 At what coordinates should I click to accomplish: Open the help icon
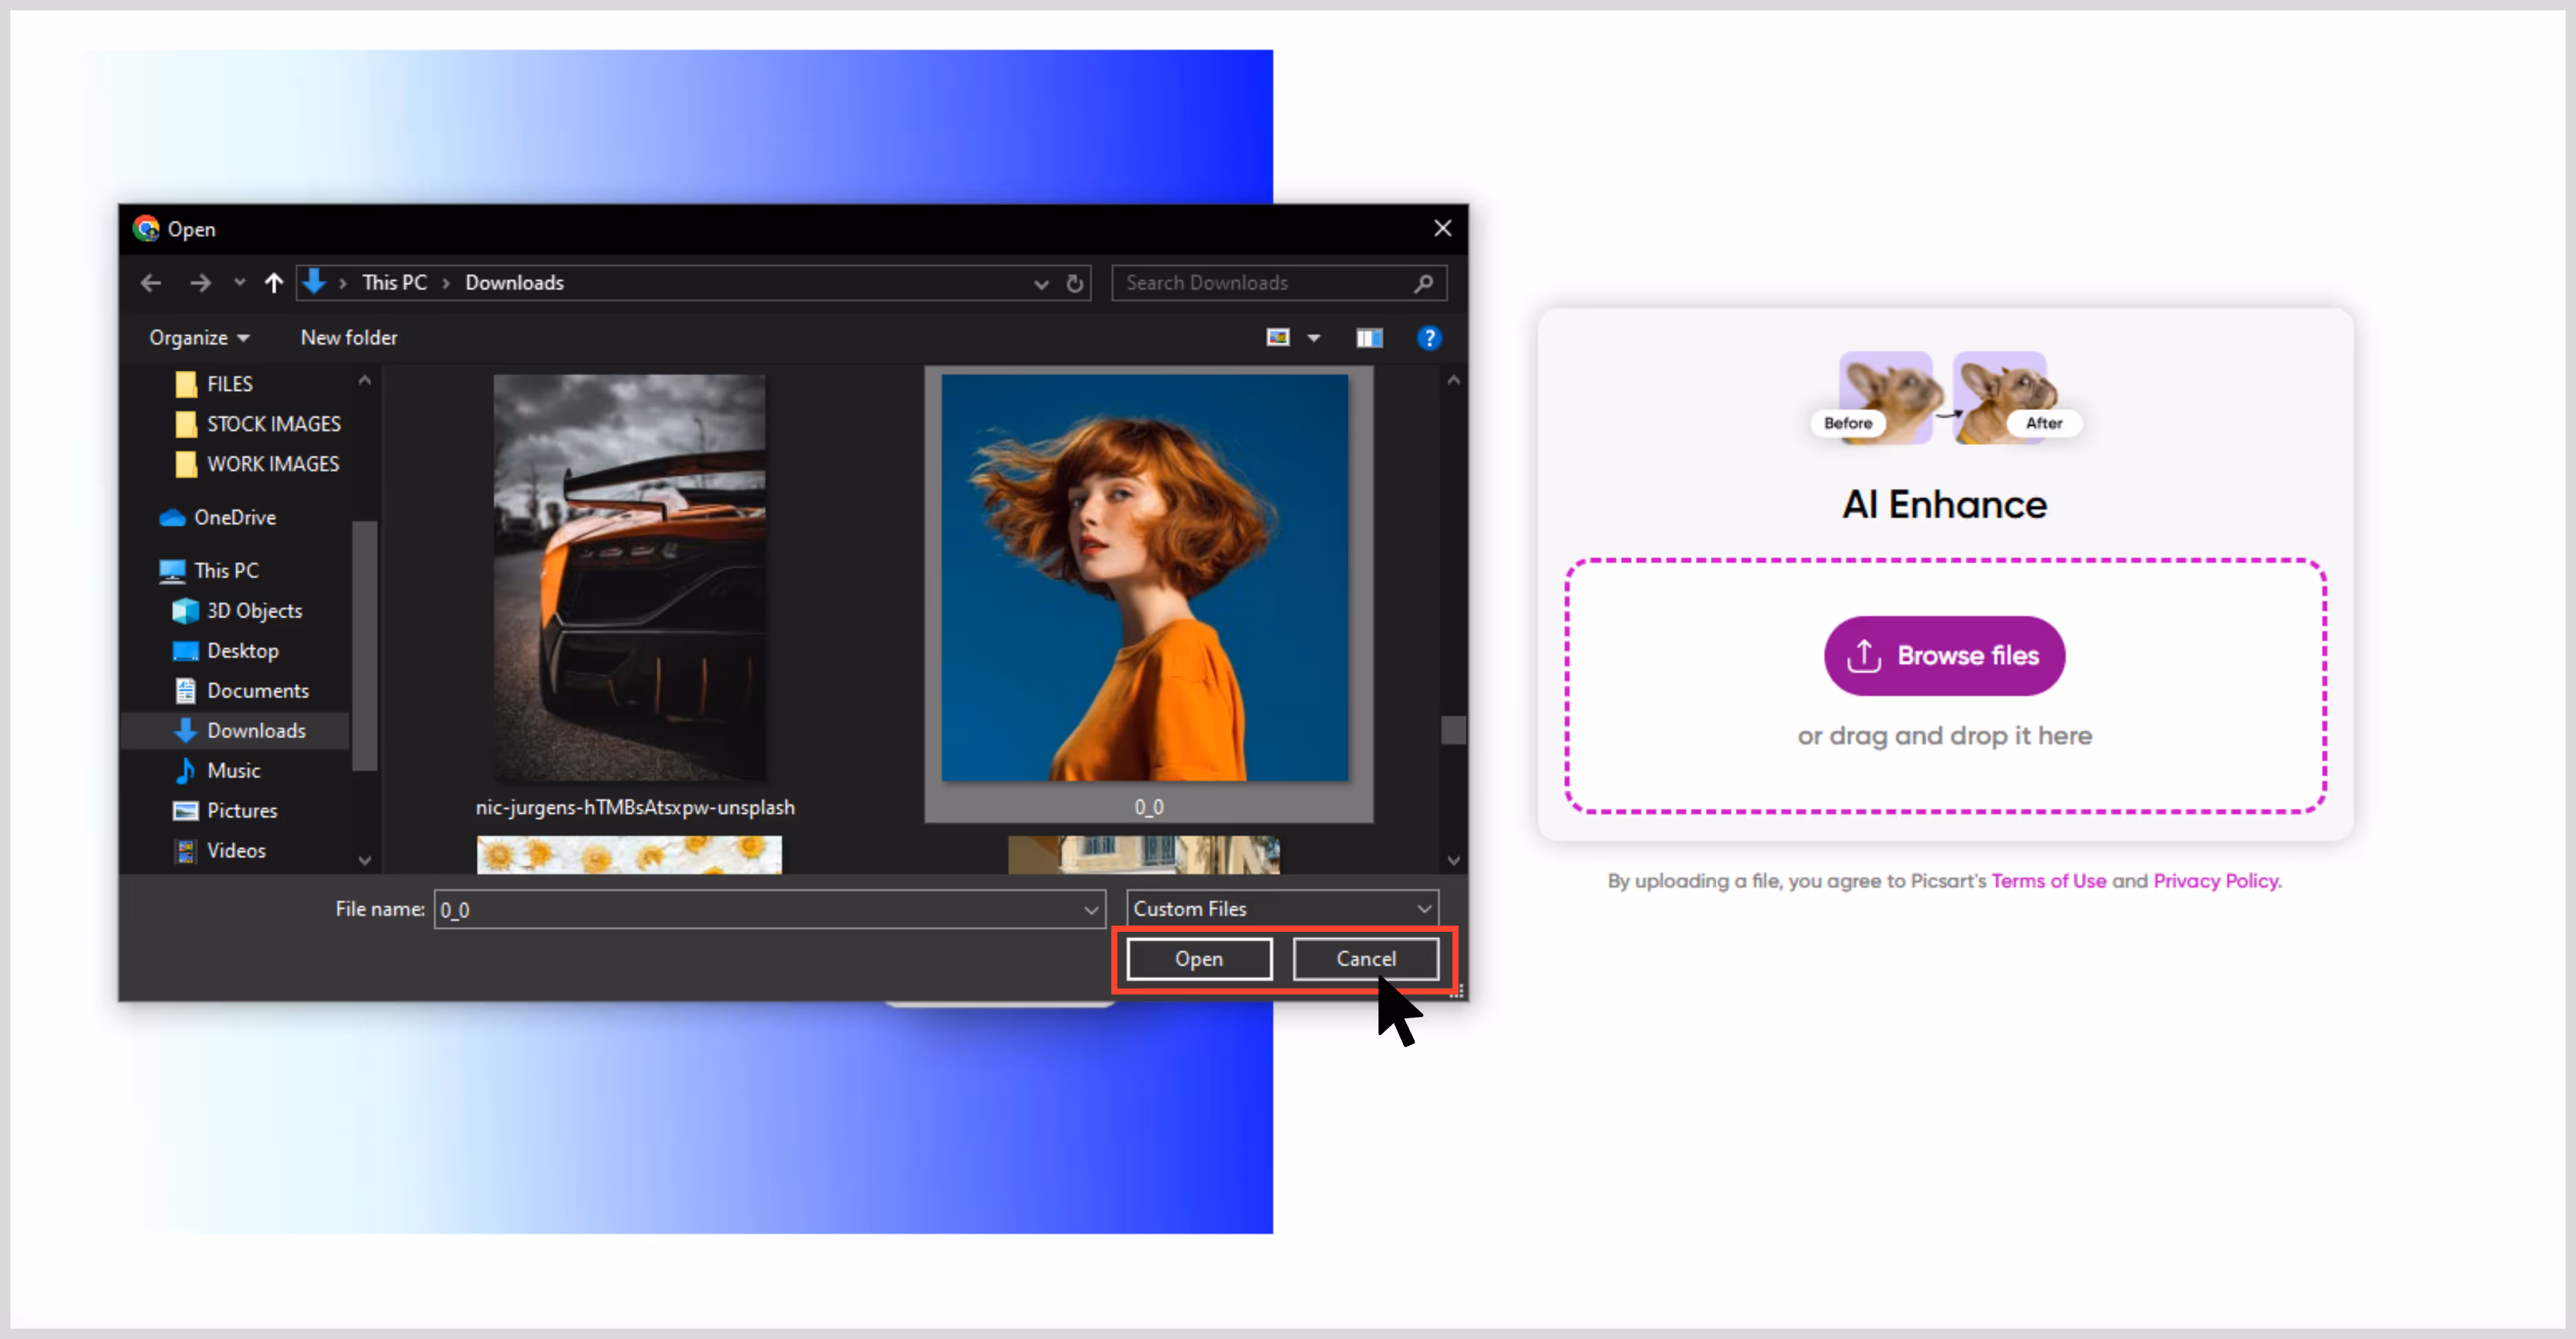(1429, 338)
